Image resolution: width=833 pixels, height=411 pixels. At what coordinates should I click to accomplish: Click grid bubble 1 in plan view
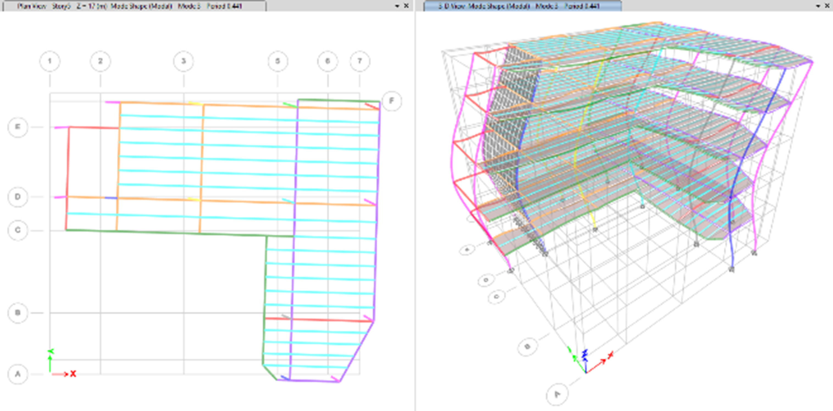(x=49, y=61)
